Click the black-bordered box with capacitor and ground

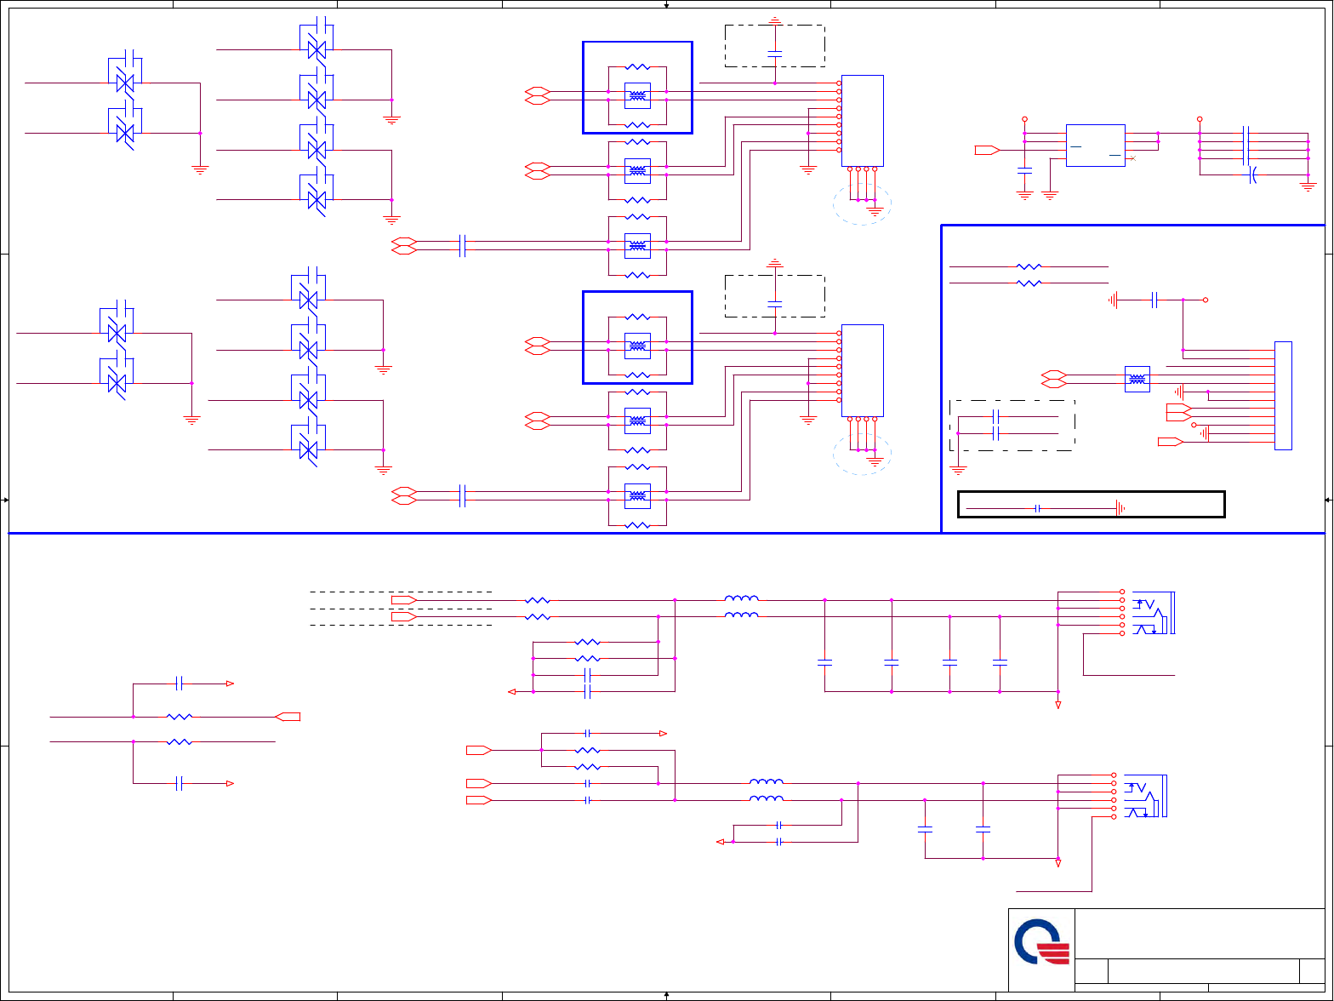pos(1091,504)
